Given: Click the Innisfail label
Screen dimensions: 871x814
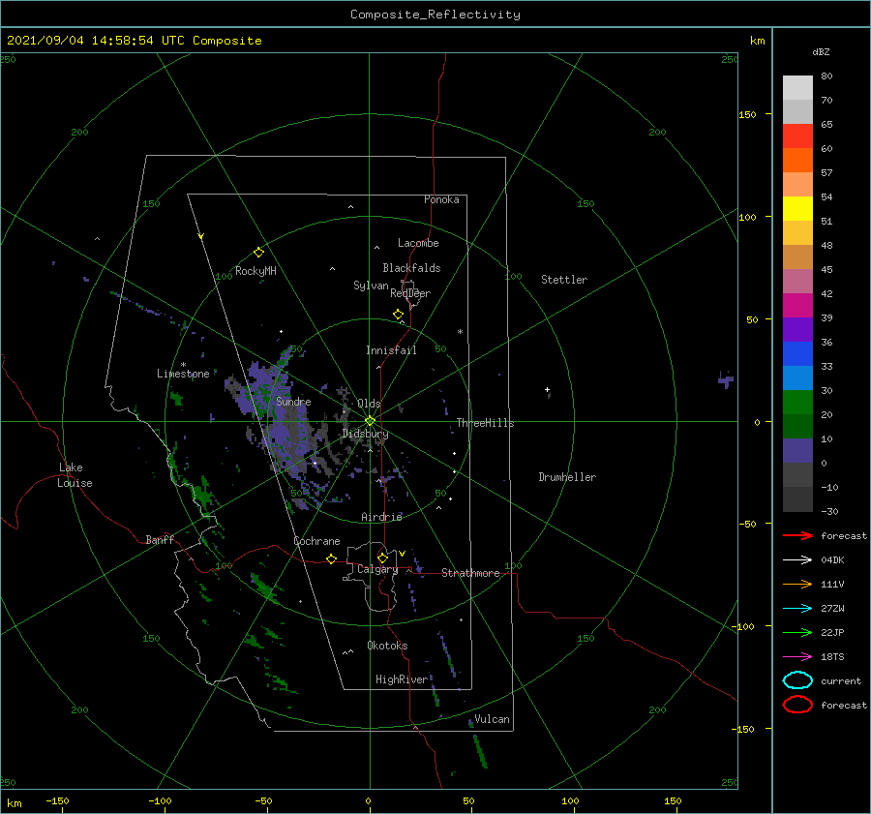Looking at the screenshot, I should click(x=391, y=350).
